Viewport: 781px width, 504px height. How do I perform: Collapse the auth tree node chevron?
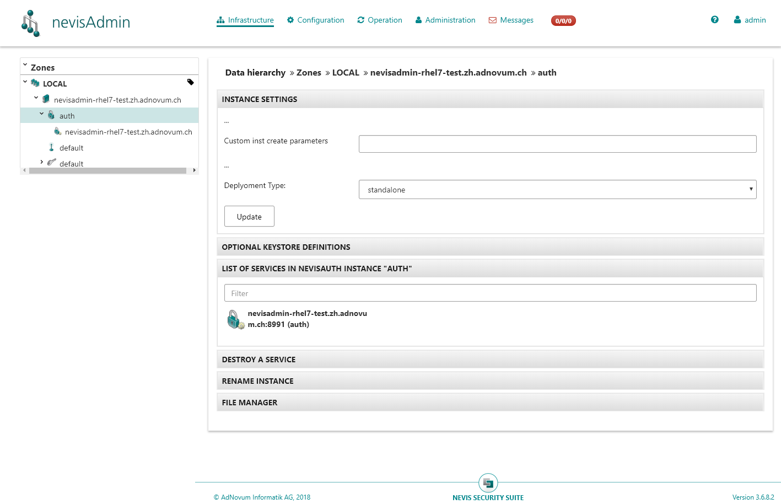(42, 114)
